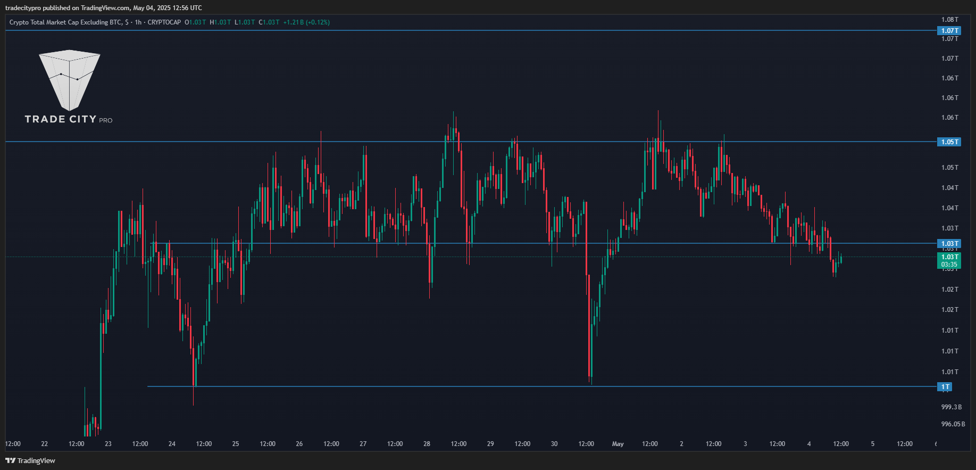Click the 996.05B value on the price axis
976x470 pixels.
coord(953,424)
